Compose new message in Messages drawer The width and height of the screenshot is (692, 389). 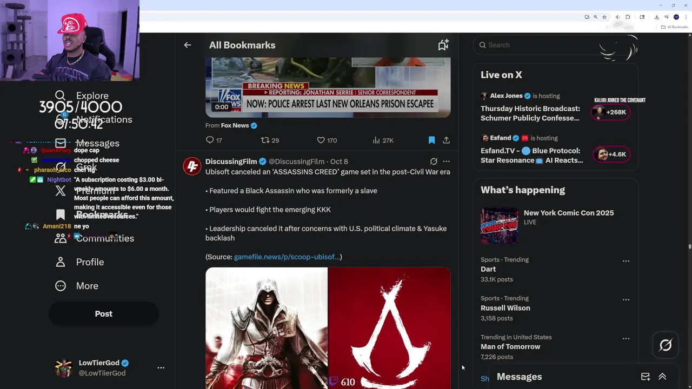[646, 377]
